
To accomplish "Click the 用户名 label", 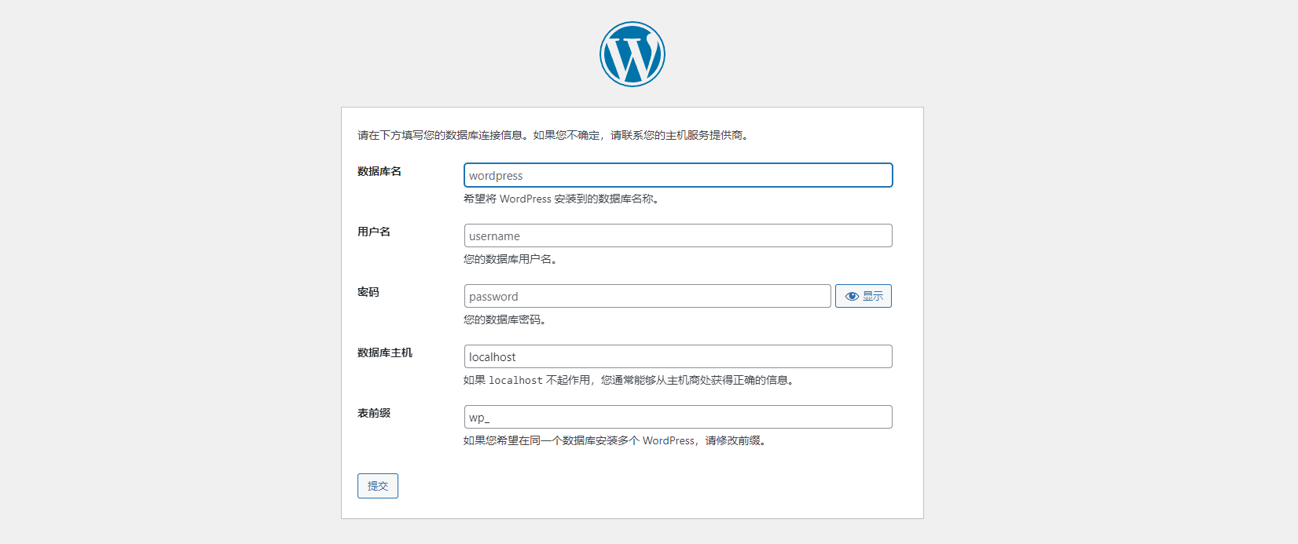I will [374, 232].
